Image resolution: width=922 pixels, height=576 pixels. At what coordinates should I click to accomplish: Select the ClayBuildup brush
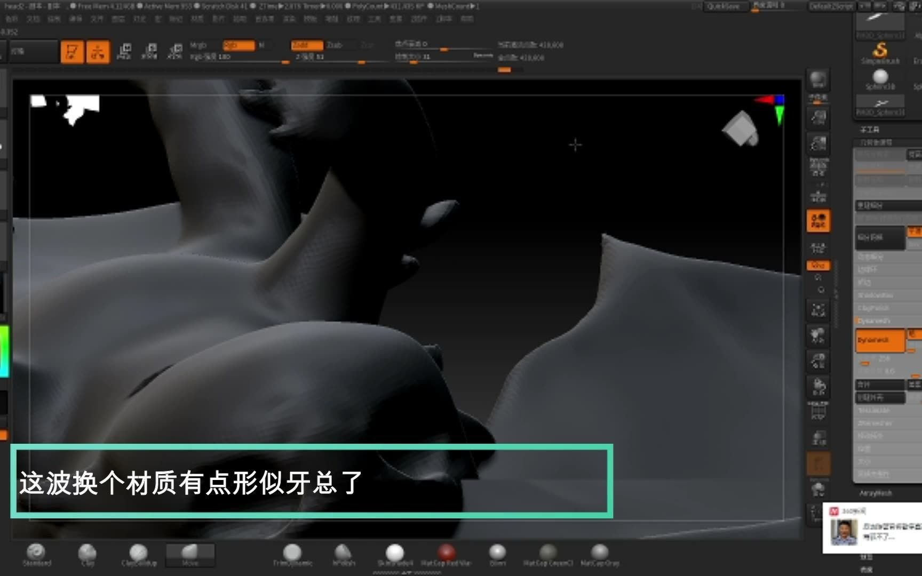[x=139, y=552]
